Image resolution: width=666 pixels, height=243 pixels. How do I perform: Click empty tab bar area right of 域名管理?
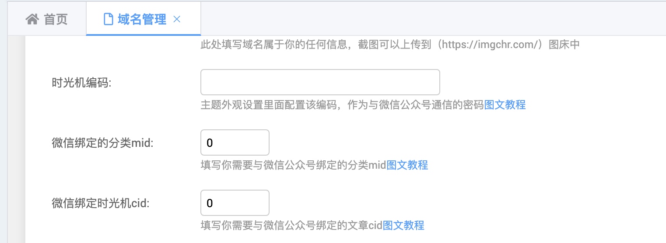[433, 19]
